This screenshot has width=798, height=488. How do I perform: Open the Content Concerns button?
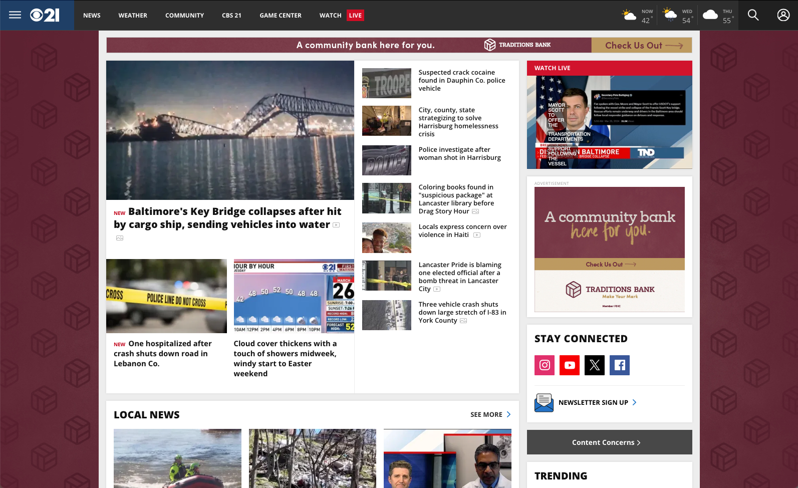[610, 442]
